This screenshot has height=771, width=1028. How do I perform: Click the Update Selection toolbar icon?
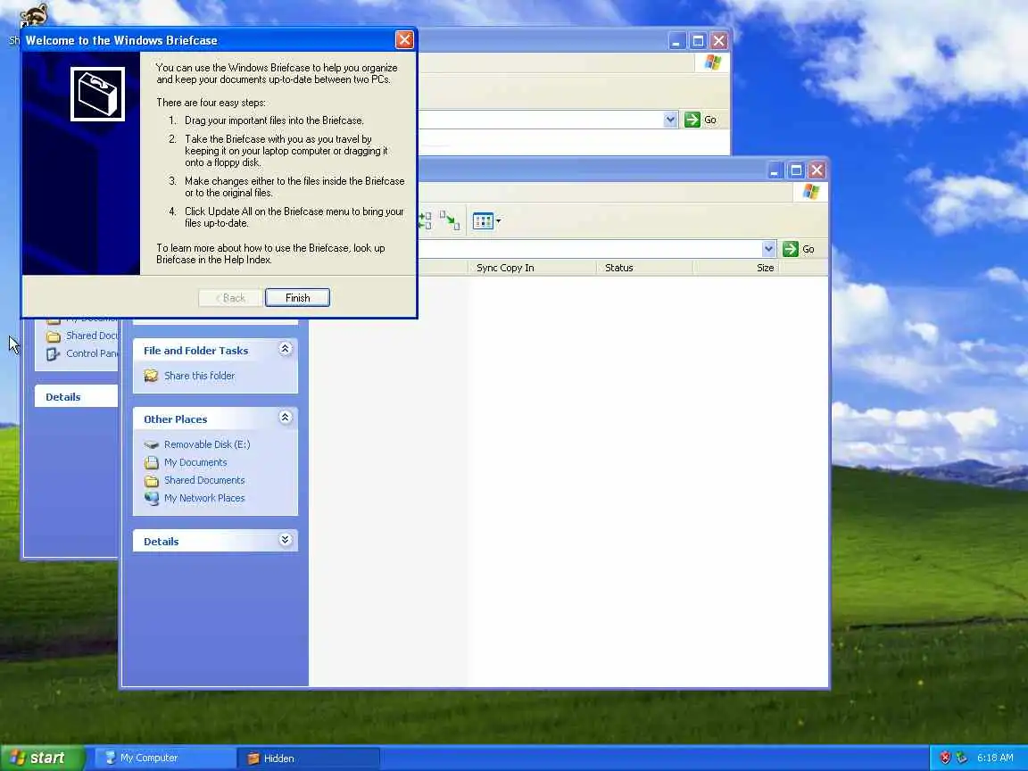coord(450,221)
